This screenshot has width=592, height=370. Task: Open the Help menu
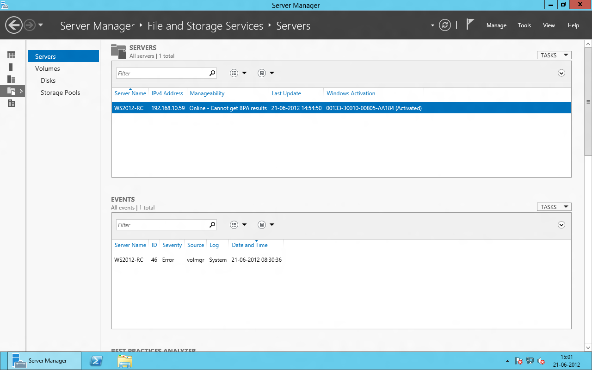click(573, 25)
